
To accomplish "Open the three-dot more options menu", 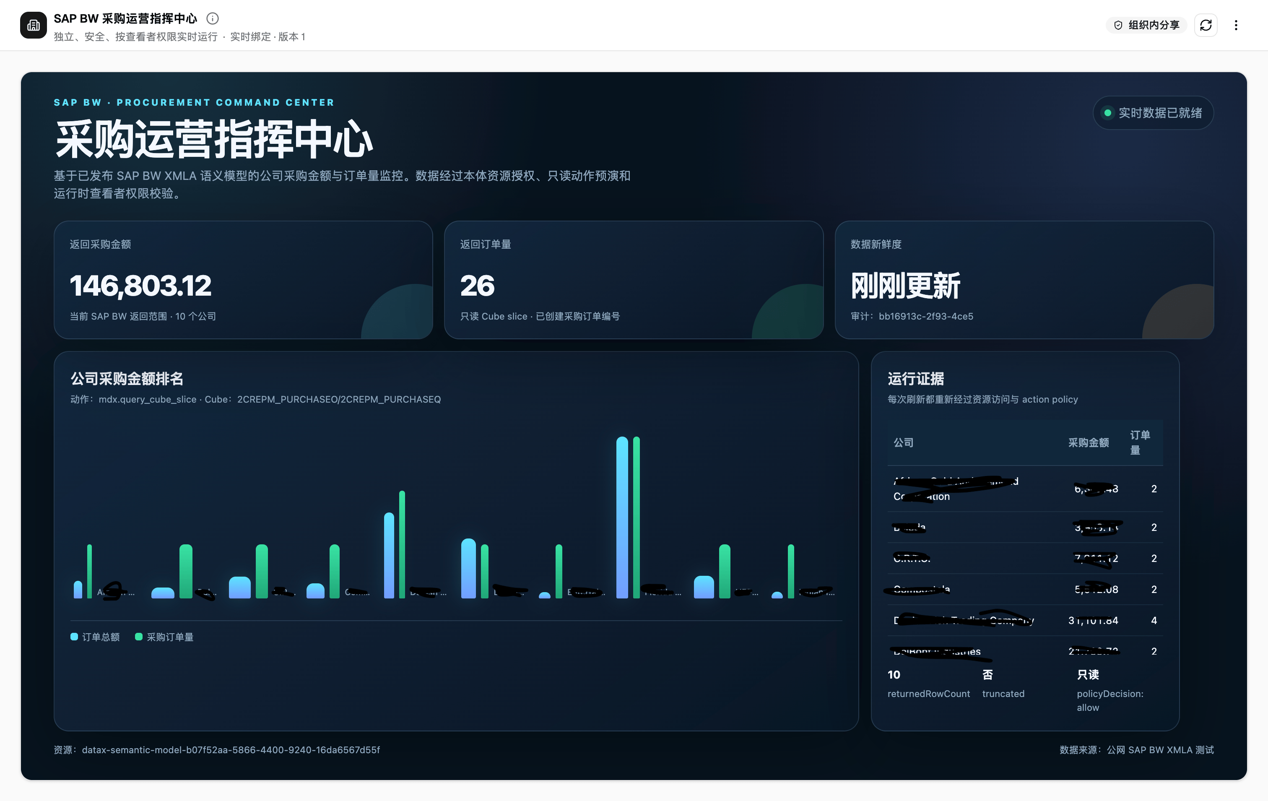I will [x=1235, y=25].
